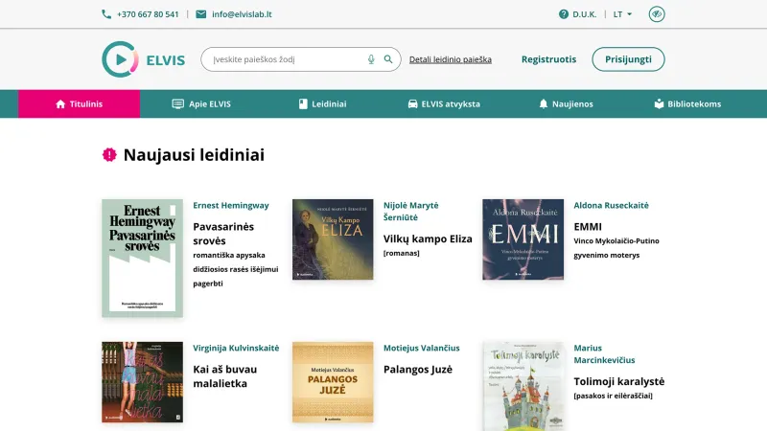Open the Naujienos menu item
Screen dimensions: 767x431
point(566,103)
